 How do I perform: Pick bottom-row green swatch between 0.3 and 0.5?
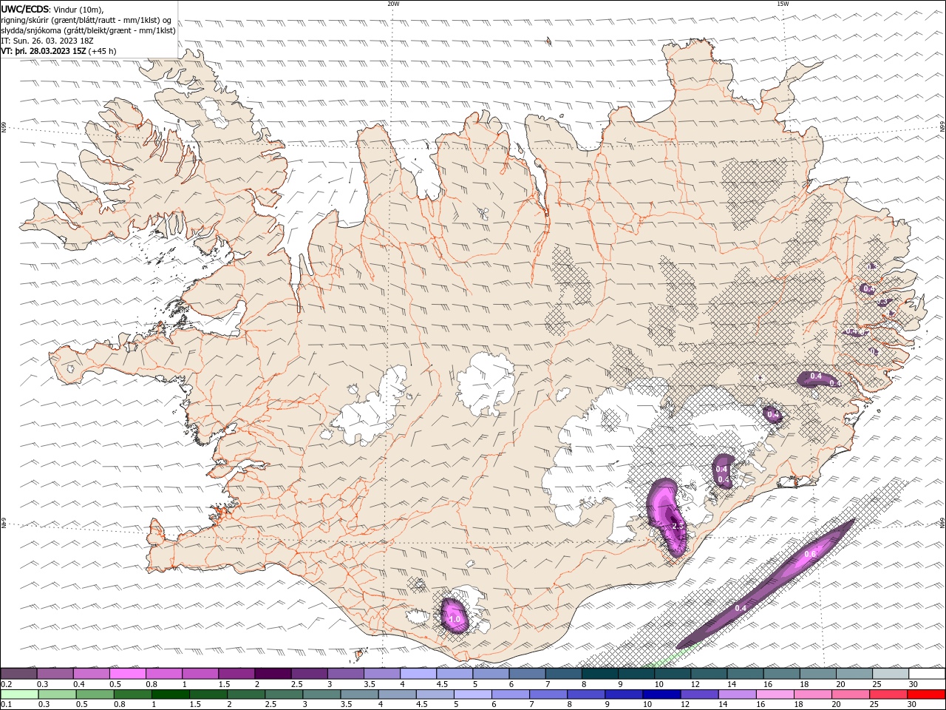57,694
